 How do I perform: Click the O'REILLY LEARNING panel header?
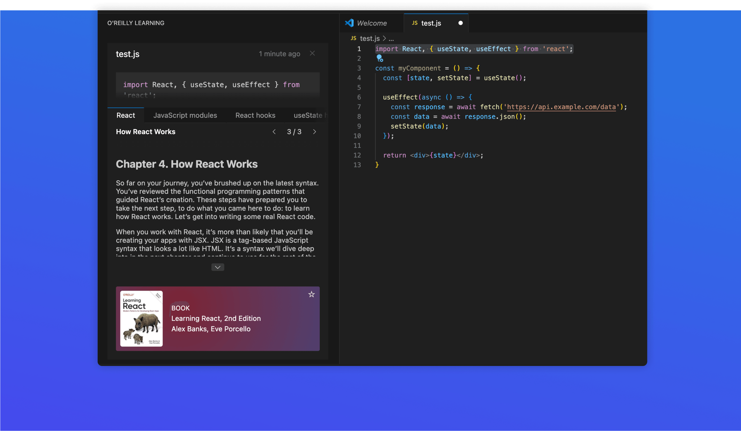pos(136,23)
